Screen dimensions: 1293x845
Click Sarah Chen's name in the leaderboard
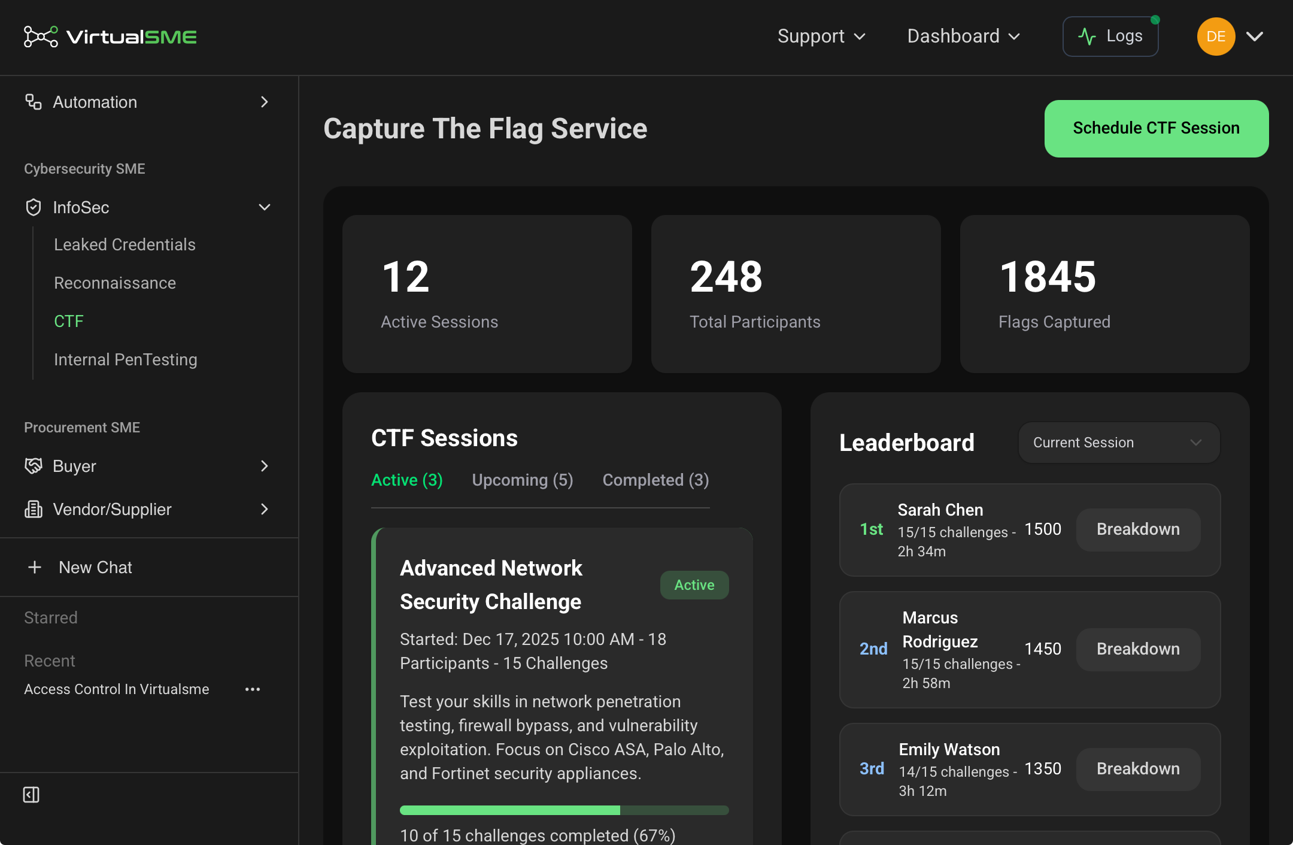coord(940,510)
